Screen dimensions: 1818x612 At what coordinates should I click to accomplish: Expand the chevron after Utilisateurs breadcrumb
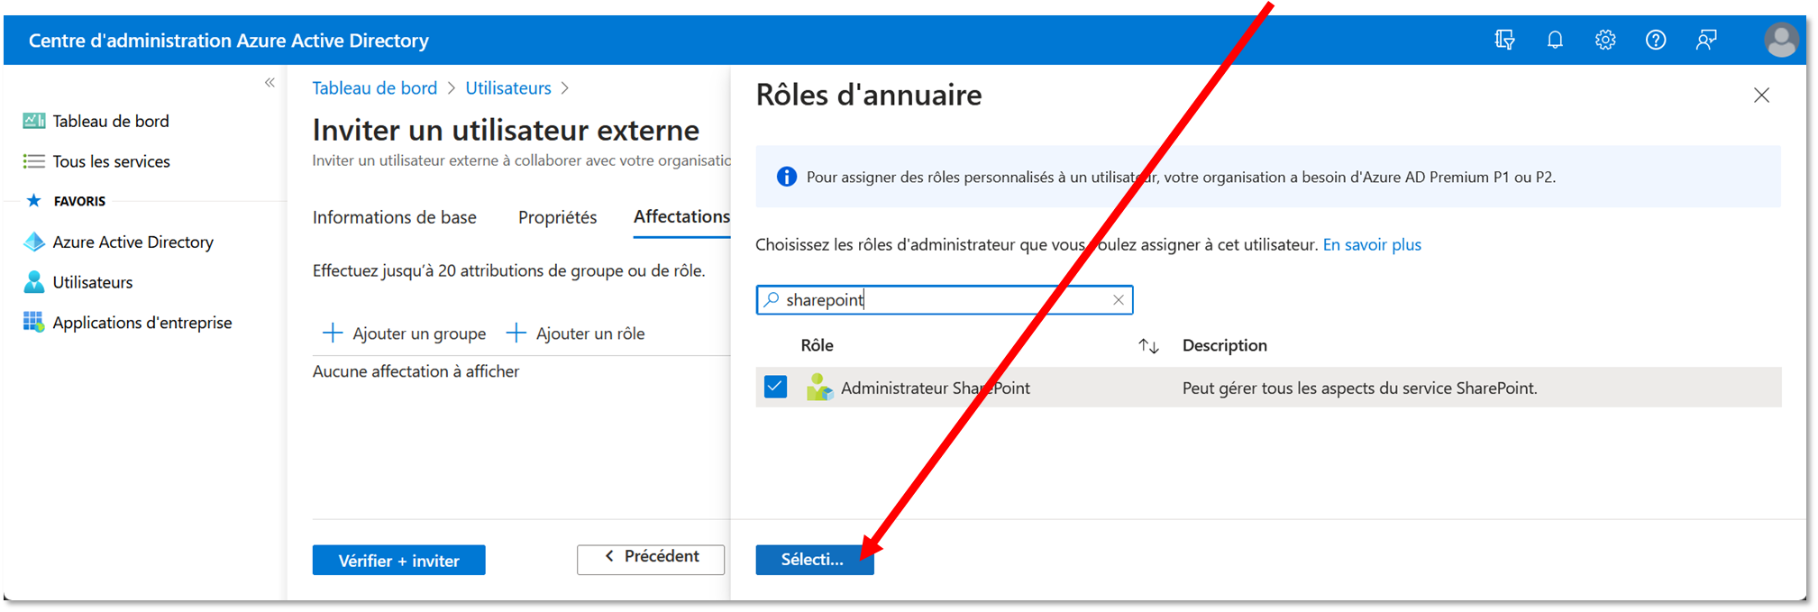tap(565, 88)
